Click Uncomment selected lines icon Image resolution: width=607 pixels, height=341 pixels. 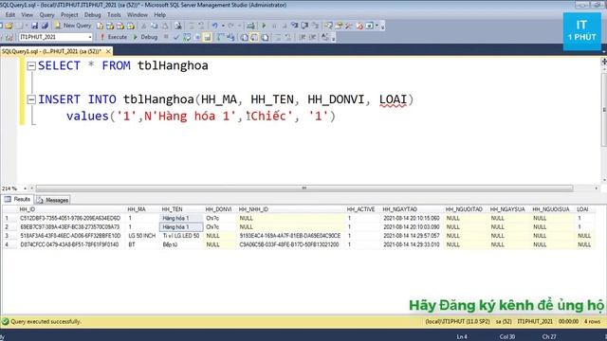coord(288,37)
